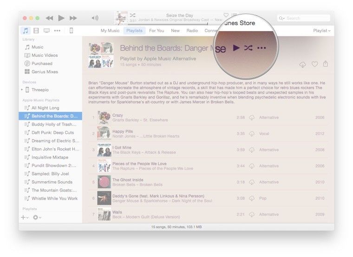Open the magnified three-dot more options
The image size is (353, 257).
coord(261,48)
